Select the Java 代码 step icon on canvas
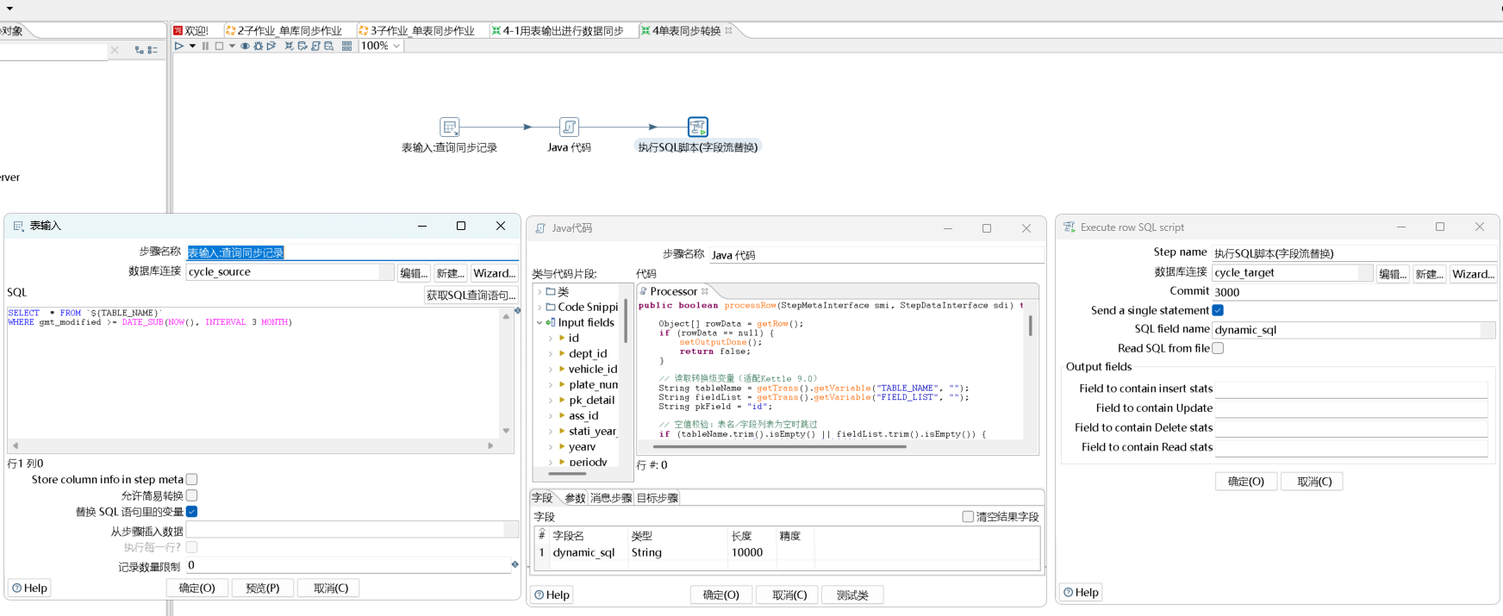This screenshot has width=1503, height=616. (x=569, y=128)
